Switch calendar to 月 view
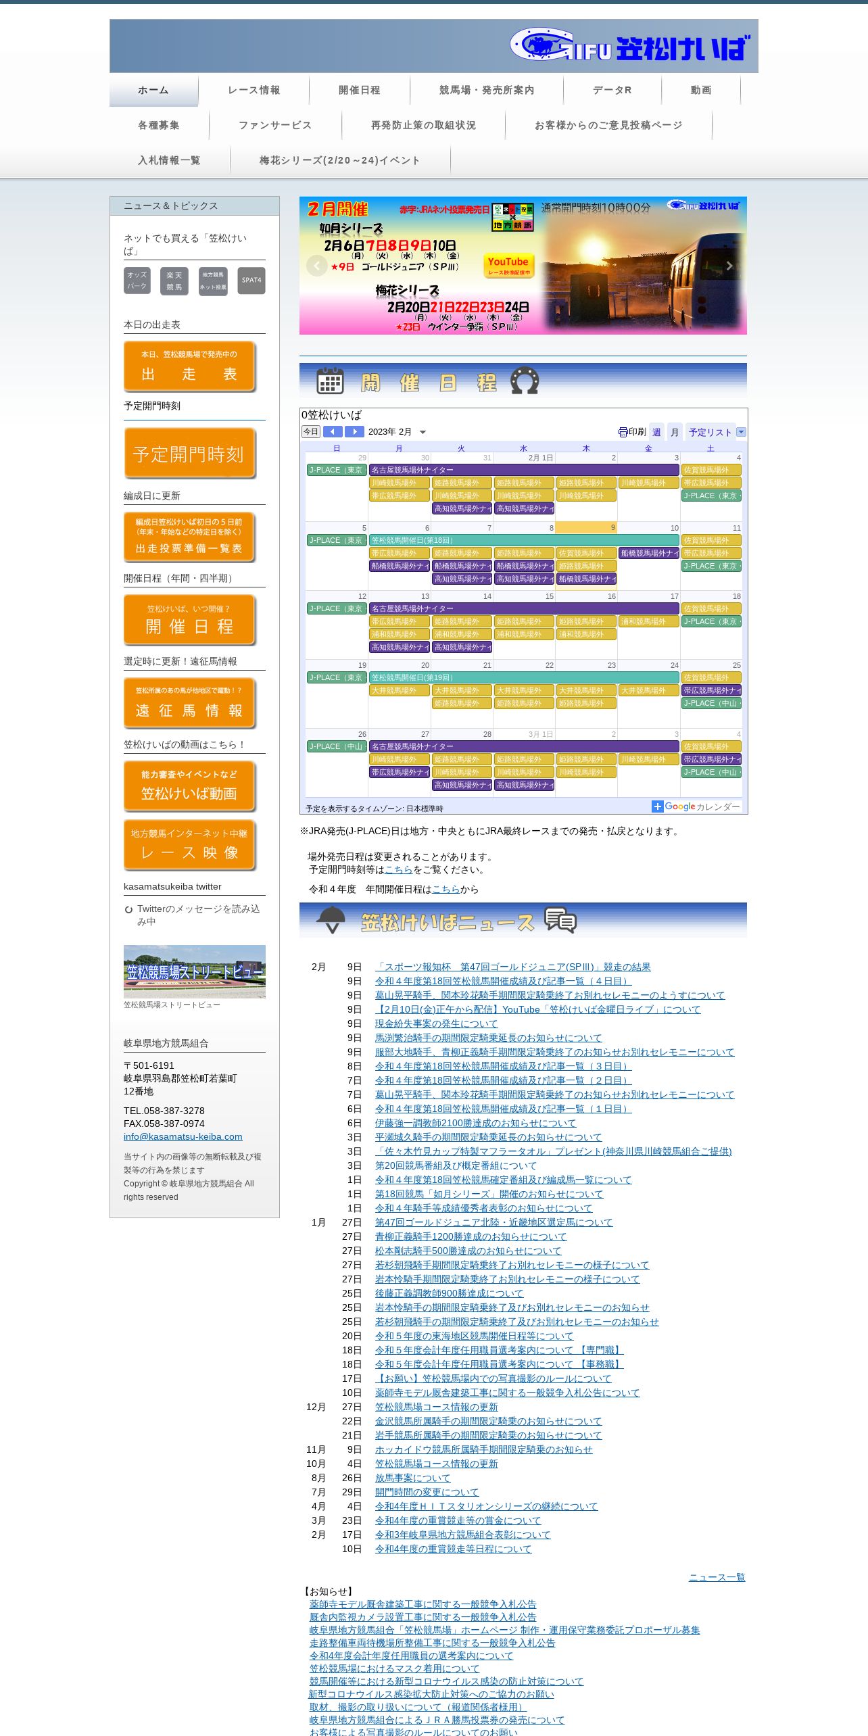The width and height of the screenshot is (868, 1736). (x=675, y=432)
